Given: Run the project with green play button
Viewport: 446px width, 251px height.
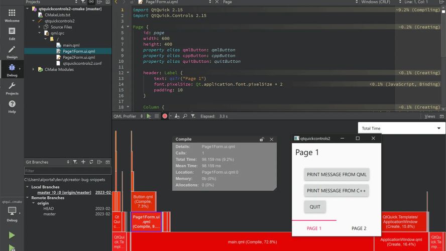Looking at the screenshot, I should click(12, 235).
